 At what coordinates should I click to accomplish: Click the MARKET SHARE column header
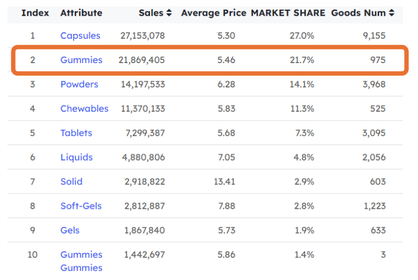click(288, 12)
